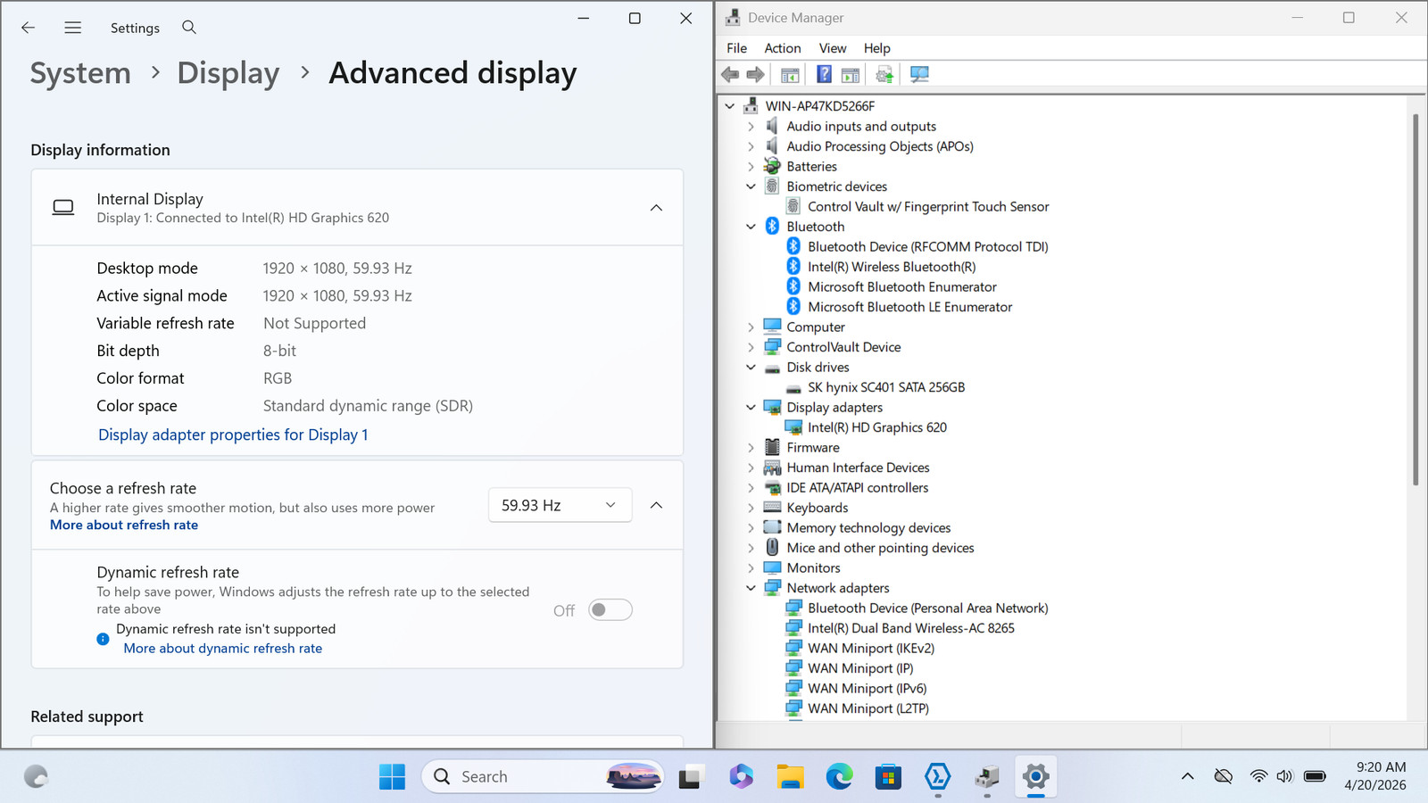Collapse the Bluetooth tree node
The height and width of the screenshot is (803, 1428).
[751, 227]
